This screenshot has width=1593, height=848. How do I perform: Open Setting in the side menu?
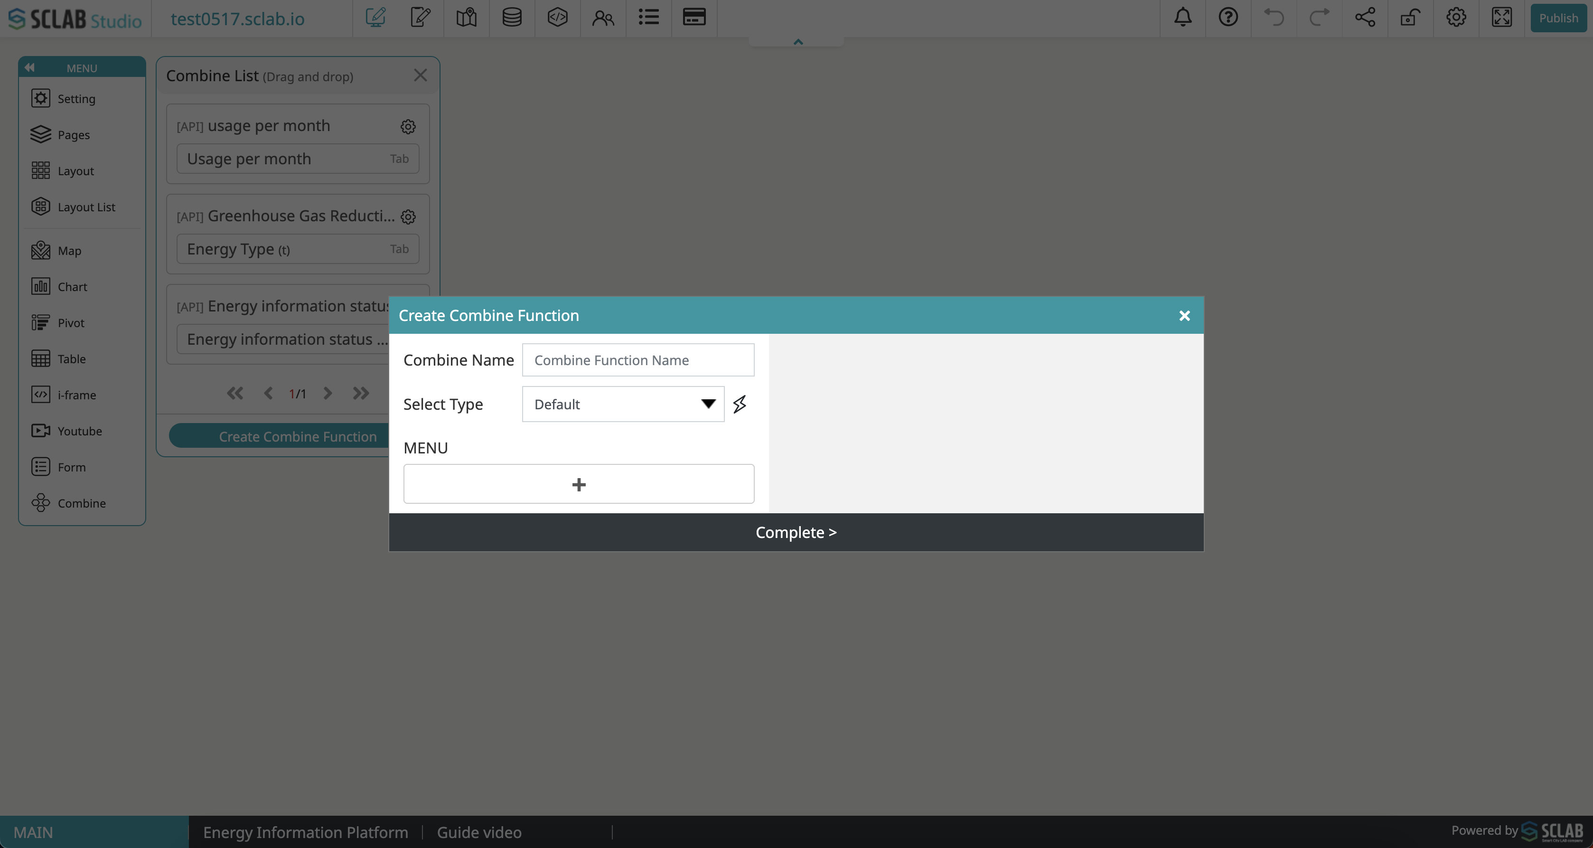pos(82,99)
